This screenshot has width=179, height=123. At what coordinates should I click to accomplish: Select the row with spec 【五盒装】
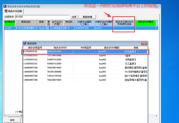(x=85, y=52)
